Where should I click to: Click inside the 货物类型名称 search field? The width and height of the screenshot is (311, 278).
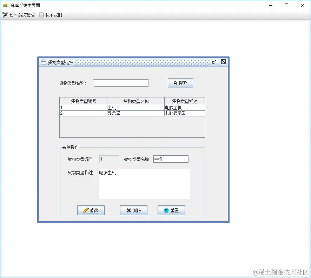(x=120, y=83)
